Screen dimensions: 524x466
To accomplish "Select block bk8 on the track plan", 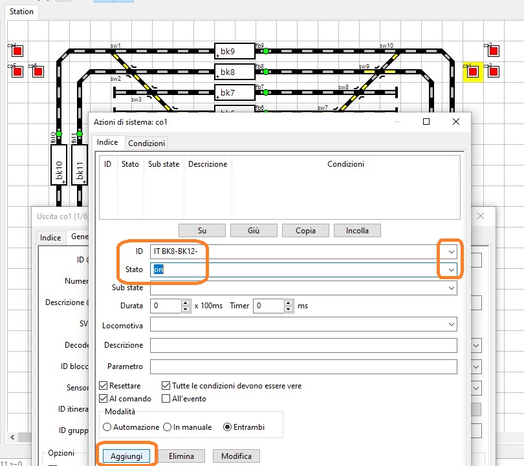I will tap(234, 72).
